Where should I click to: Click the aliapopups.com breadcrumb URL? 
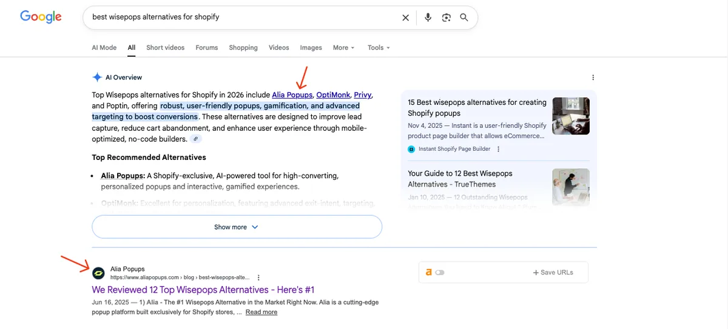click(x=180, y=277)
